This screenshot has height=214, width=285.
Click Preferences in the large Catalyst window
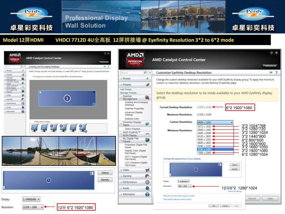pos(269,66)
